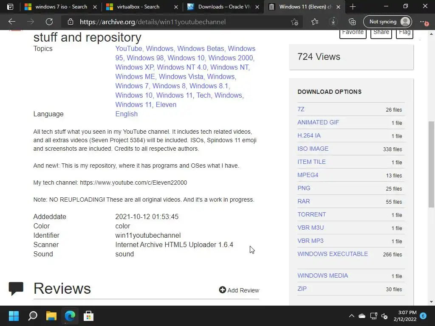Follow the English language link

(126, 114)
